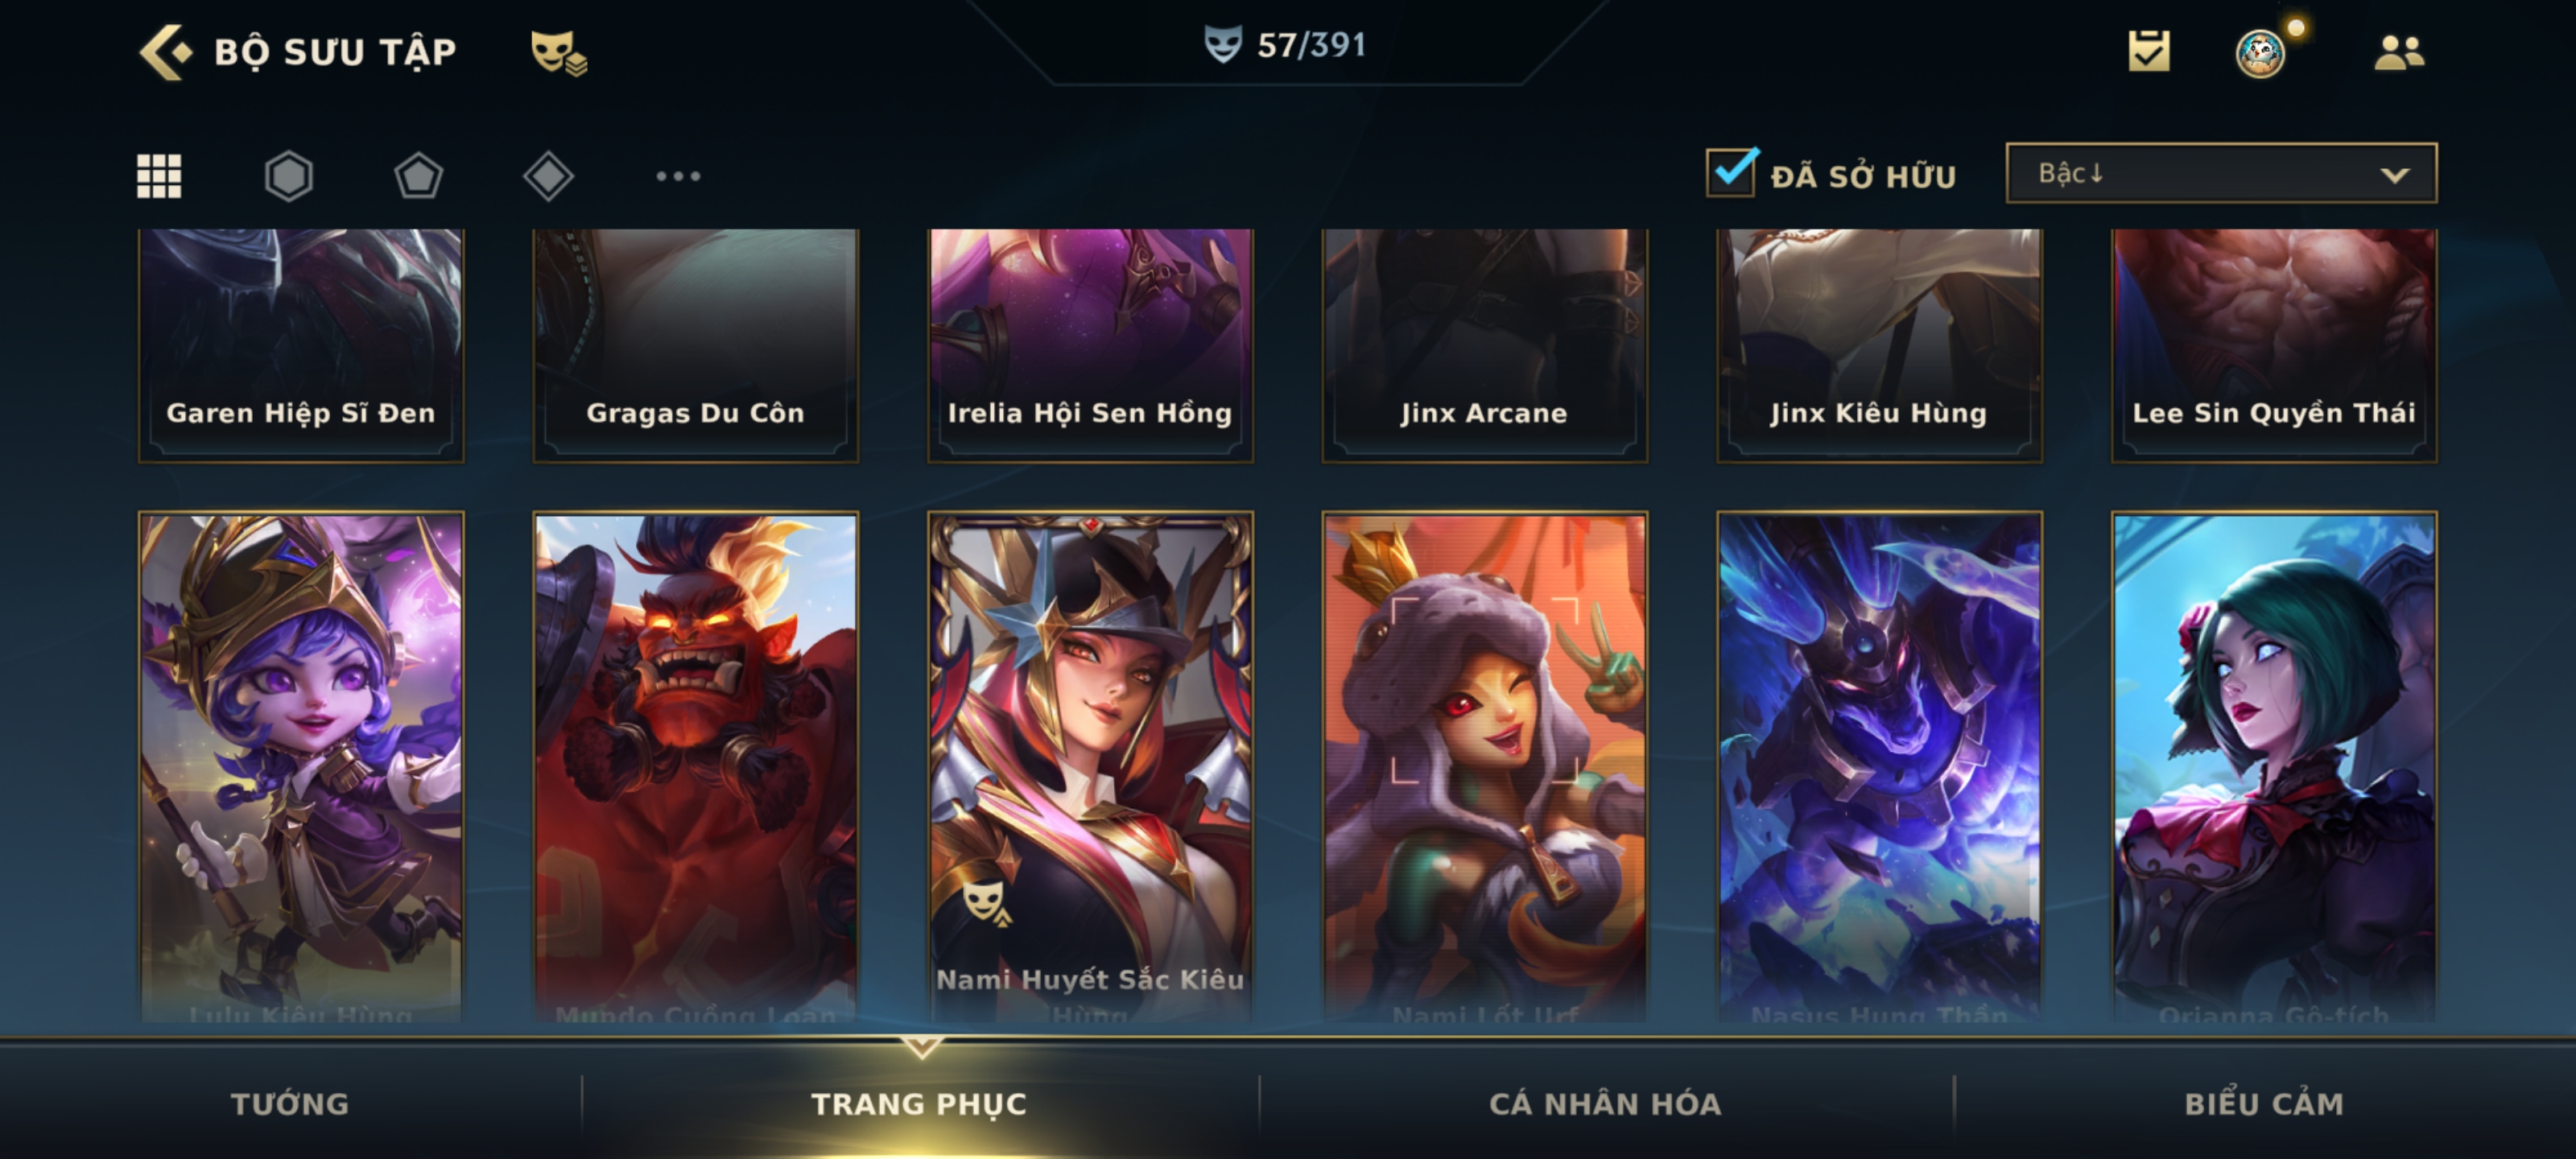
Task: Open the skin mask shop icon
Action: pyautogui.click(x=558, y=52)
